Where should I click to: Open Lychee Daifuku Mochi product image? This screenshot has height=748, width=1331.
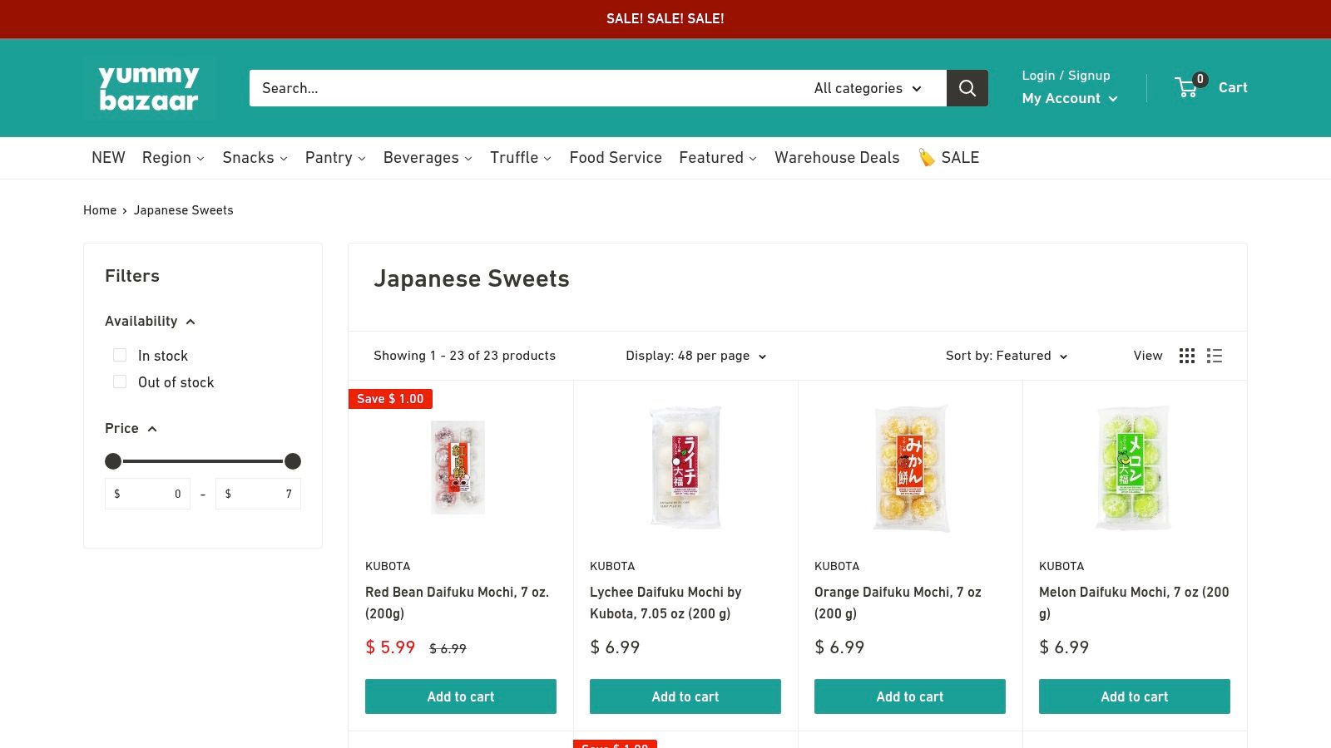tap(685, 467)
